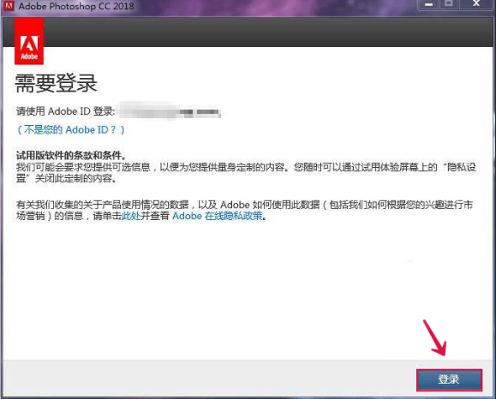
Task: Click the Adobe Photoshop CC 2018 title text
Action: 76,6
